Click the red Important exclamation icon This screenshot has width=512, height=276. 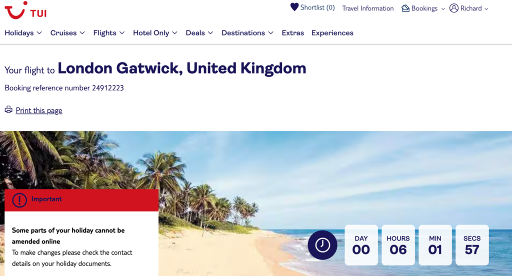click(19, 200)
